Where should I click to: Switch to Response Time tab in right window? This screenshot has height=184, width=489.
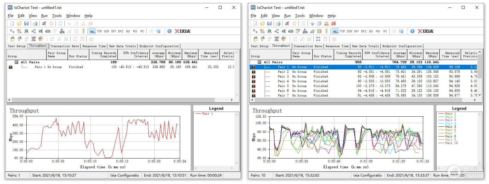tap(337, 46)
